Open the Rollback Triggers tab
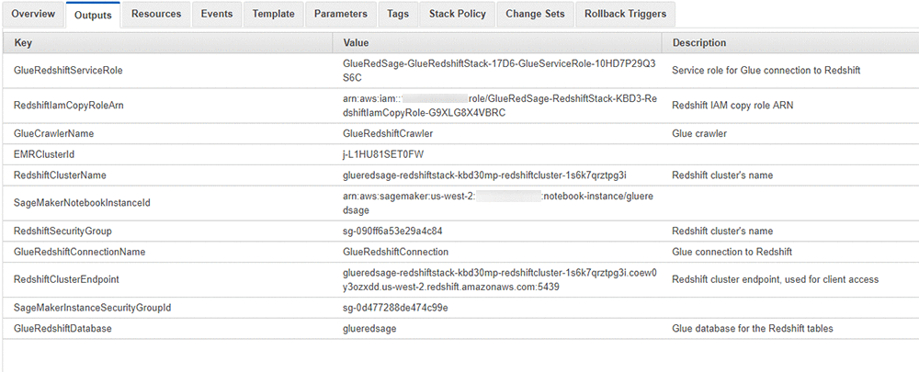 pos(625,14)
